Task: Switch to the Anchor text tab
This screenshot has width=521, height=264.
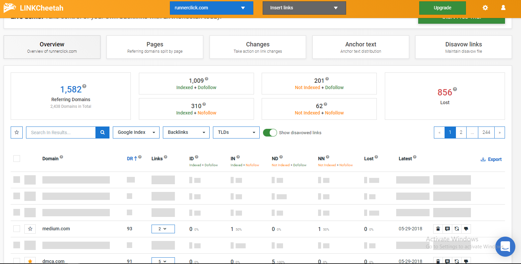Action: click(361, 47)
